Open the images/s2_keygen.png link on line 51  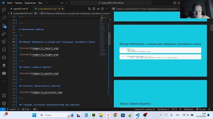[x=45, y=55]
